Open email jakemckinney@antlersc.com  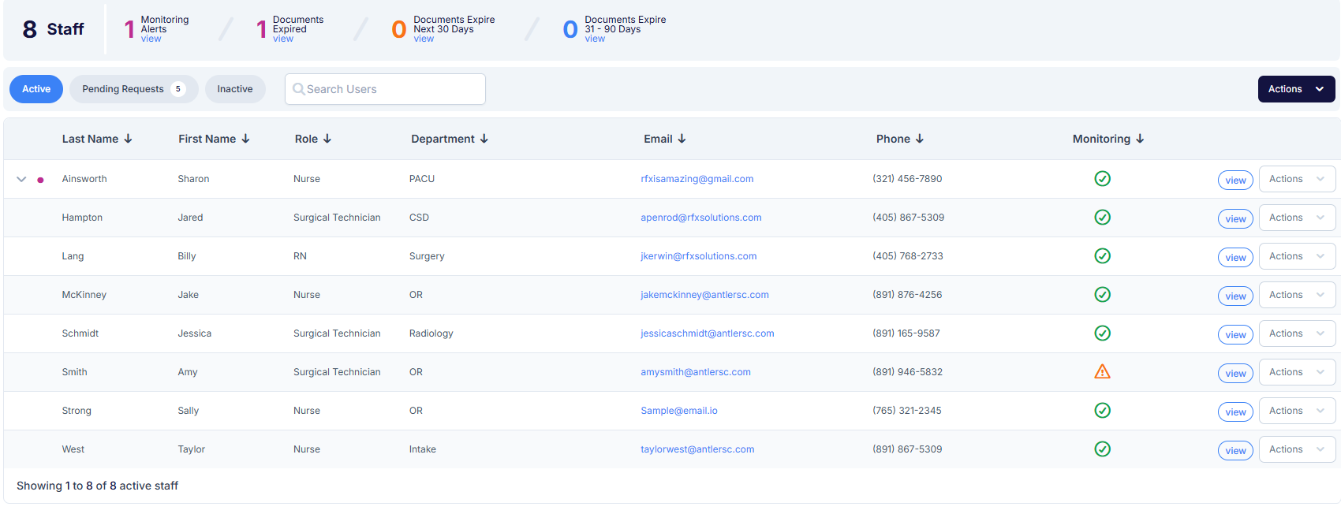(704, 295)
